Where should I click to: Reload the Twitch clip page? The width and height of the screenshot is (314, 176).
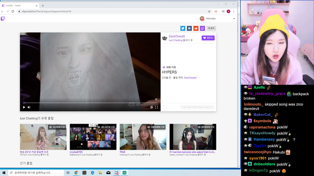[13, 11]
